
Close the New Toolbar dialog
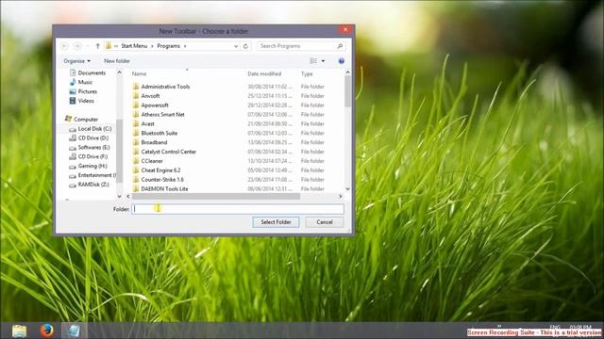[x=345, y=29]
